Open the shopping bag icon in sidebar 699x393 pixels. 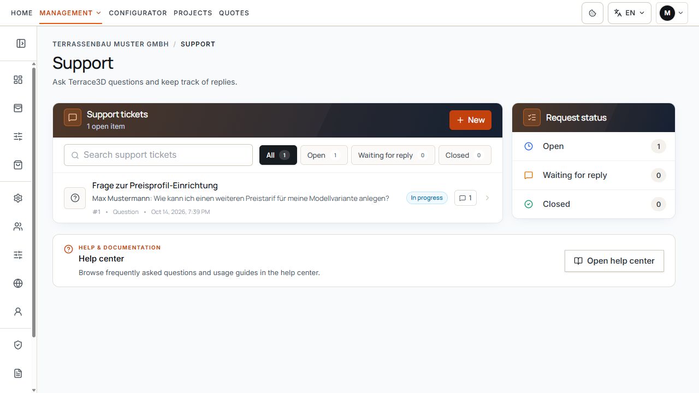(18, 165)
